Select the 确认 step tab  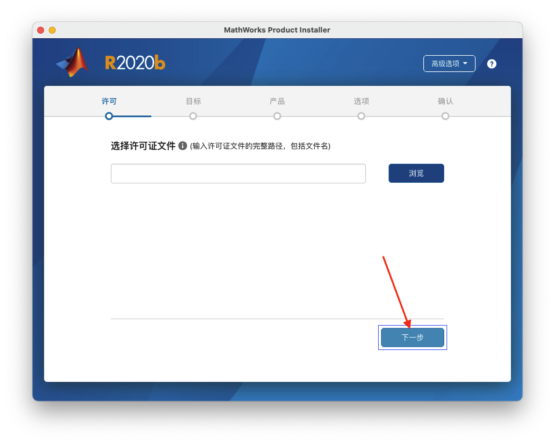point(445,102)
